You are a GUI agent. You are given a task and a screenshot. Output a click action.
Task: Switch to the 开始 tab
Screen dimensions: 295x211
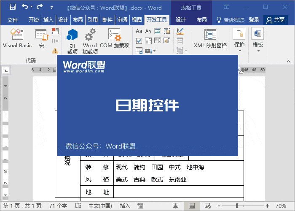[x=33, y=20]
